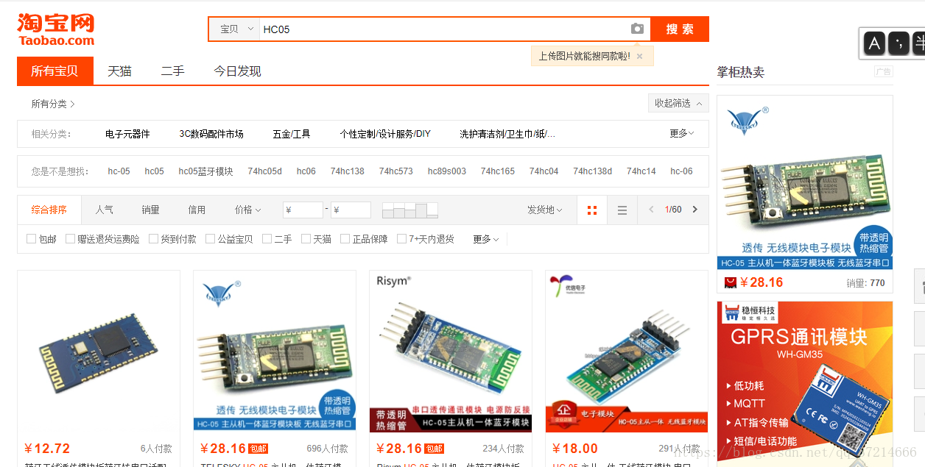Click the 包邮 badge beside 696人付款

coord(258,449)
